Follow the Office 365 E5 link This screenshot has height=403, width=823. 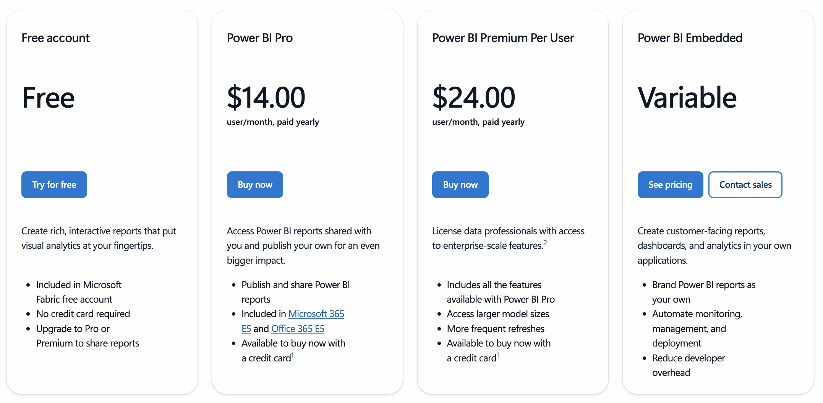click(x=298, y=329)
